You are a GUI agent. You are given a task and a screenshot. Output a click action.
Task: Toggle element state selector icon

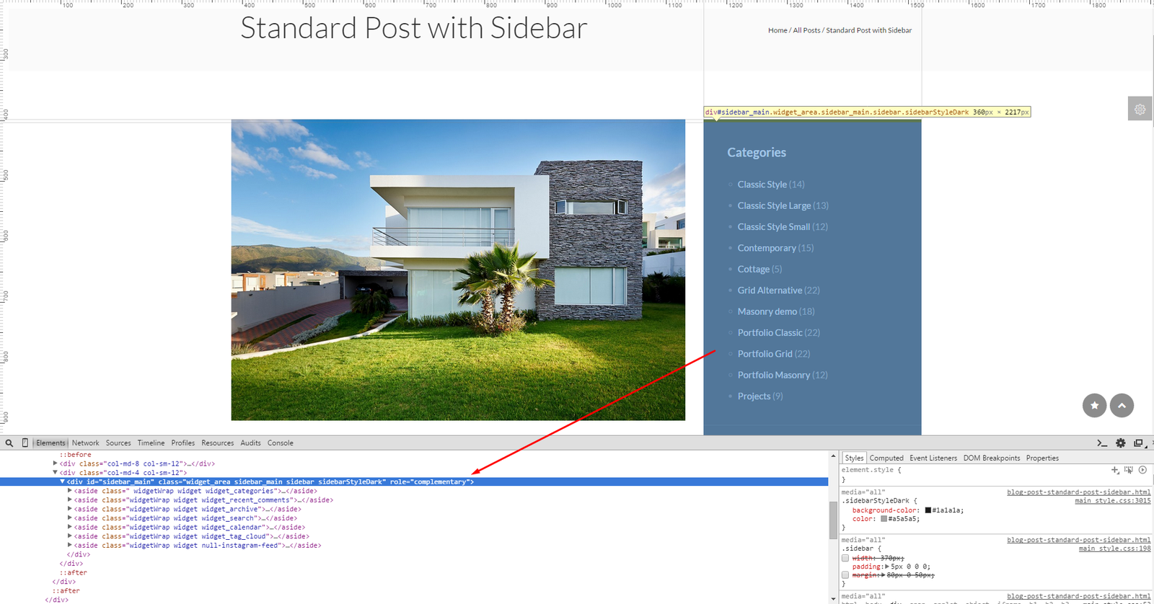1129,470
